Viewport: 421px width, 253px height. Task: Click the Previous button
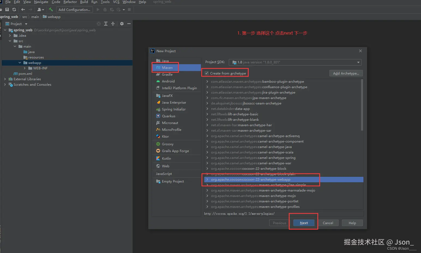click(x=279, y=223)
